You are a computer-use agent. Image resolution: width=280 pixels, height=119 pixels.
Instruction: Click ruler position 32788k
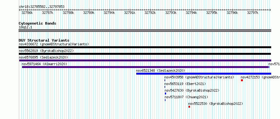[68, 13]
